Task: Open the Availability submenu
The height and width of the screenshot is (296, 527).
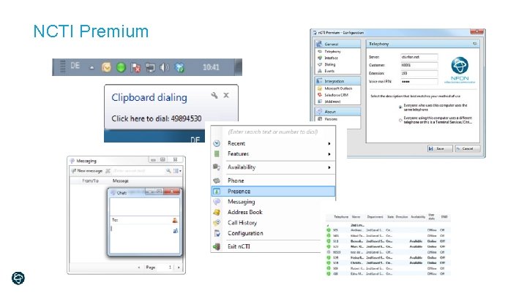Action: [x=273, y=167]
